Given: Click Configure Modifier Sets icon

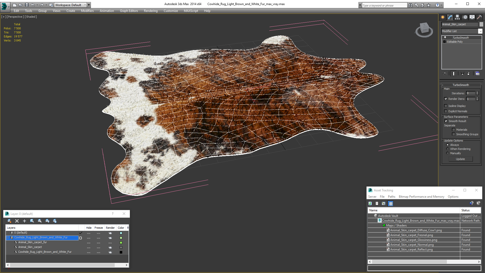Looking at the screenshot, I should 477,74.
